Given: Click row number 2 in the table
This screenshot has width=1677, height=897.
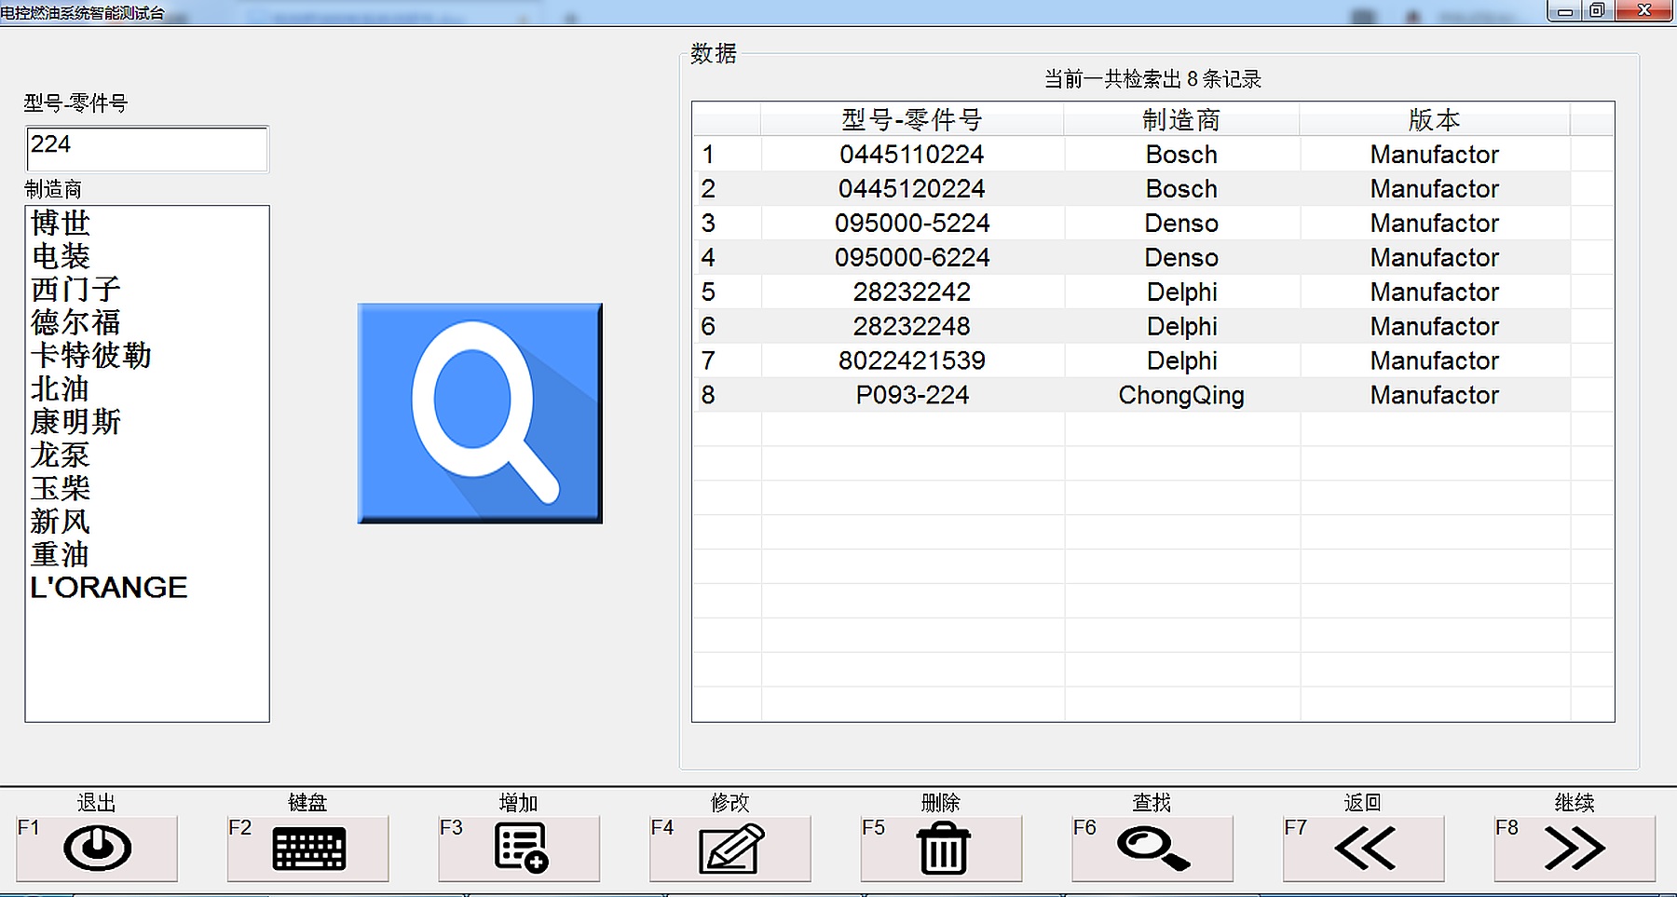Looking at the screenshot, I should (708, 189).
